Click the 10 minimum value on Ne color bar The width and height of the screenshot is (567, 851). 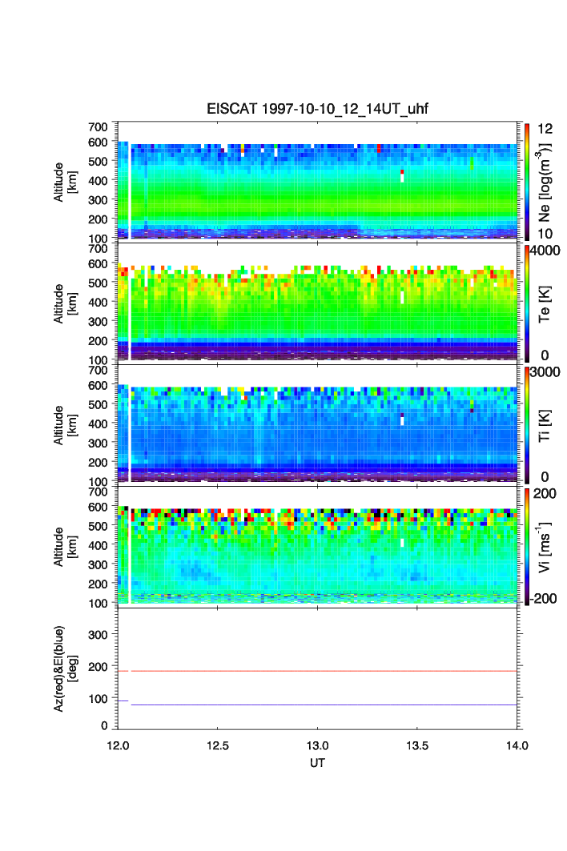tap(545, 234)
